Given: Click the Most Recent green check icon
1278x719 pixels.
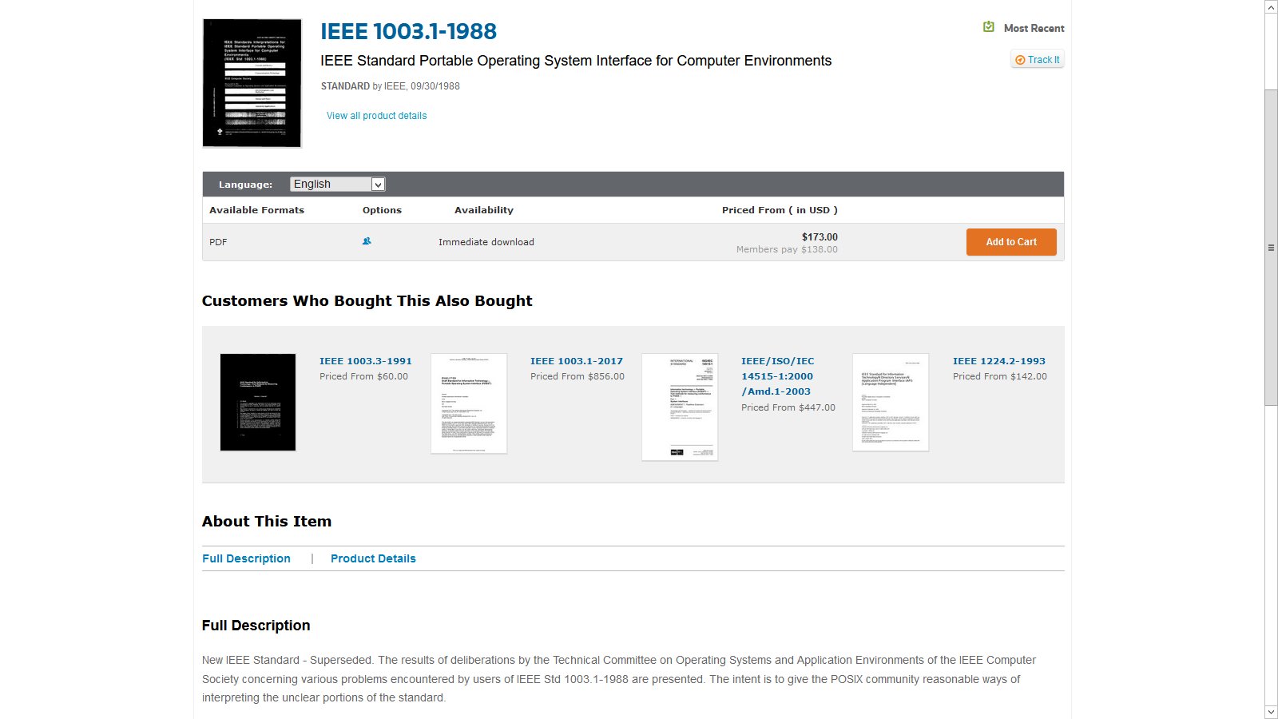Looking at the screenshot, I should pos(989,27).
